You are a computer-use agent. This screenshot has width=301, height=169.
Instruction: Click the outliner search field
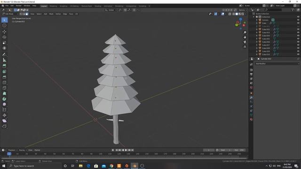(273, 10)
